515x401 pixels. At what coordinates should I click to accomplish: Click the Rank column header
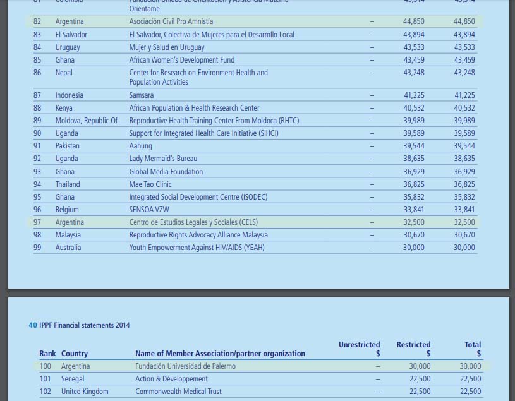pyautogui.click(x=47, y=354)
